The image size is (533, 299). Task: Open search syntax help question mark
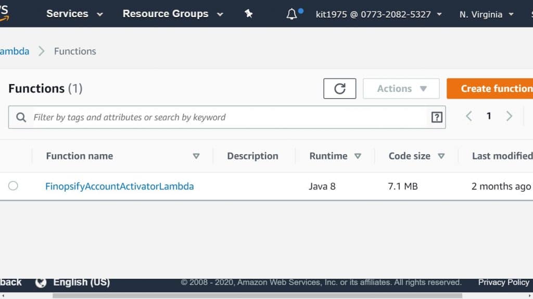(x=436, y=117)
